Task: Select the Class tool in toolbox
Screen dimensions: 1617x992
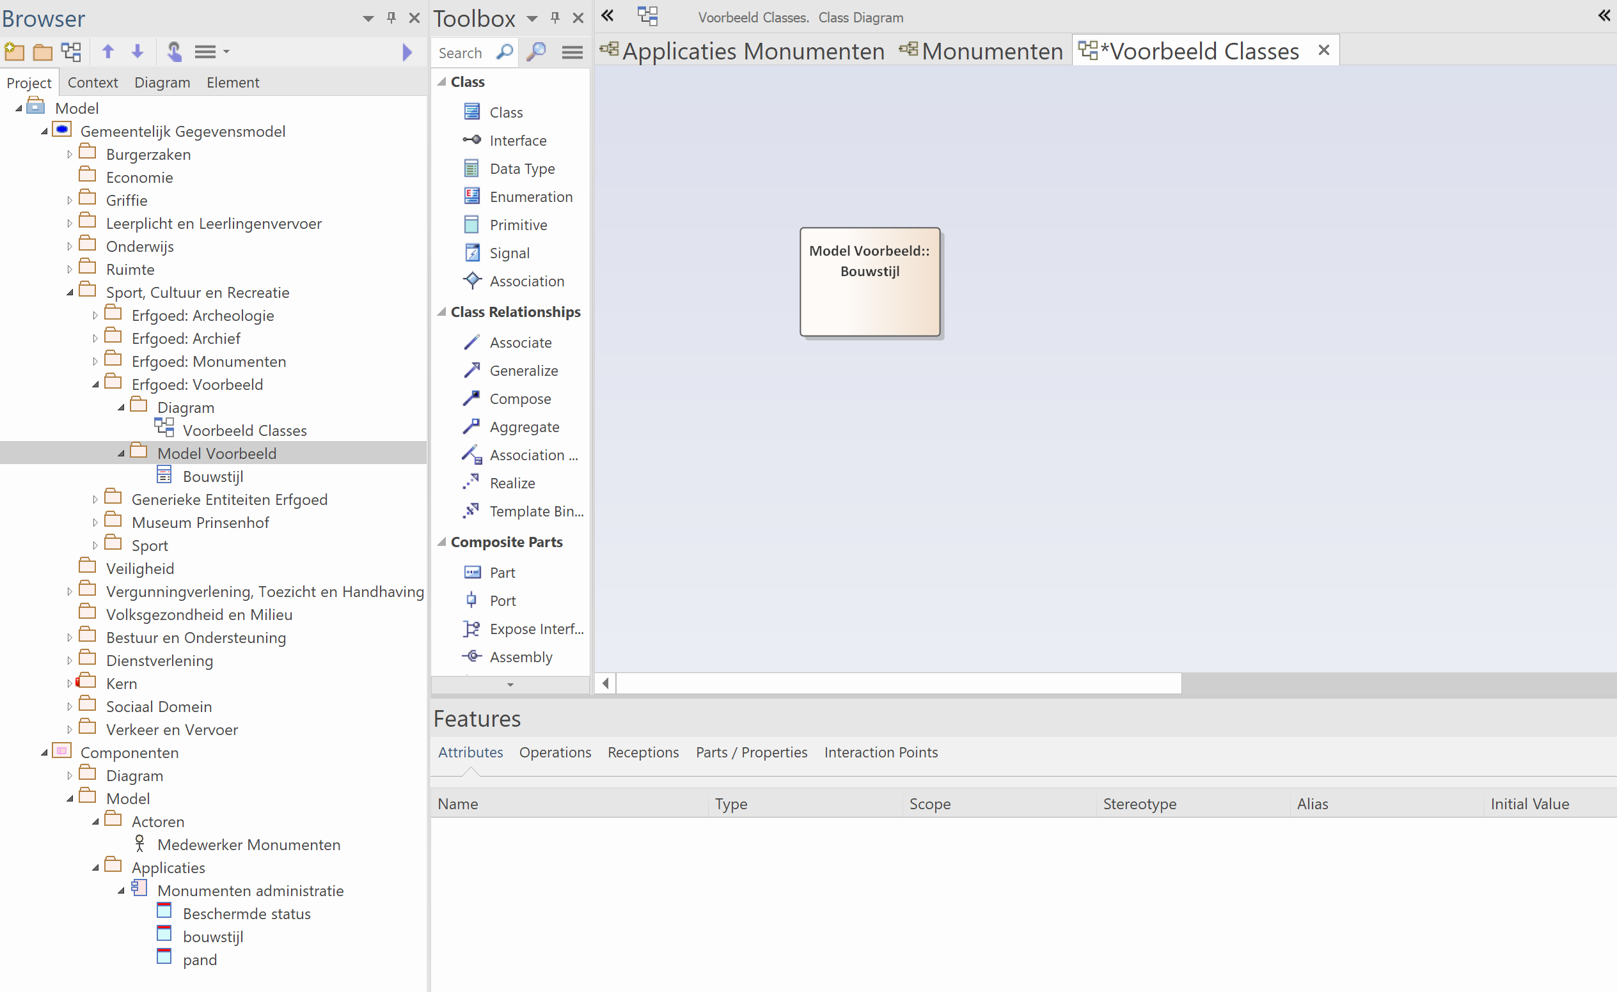Action: tap(506, 111)
